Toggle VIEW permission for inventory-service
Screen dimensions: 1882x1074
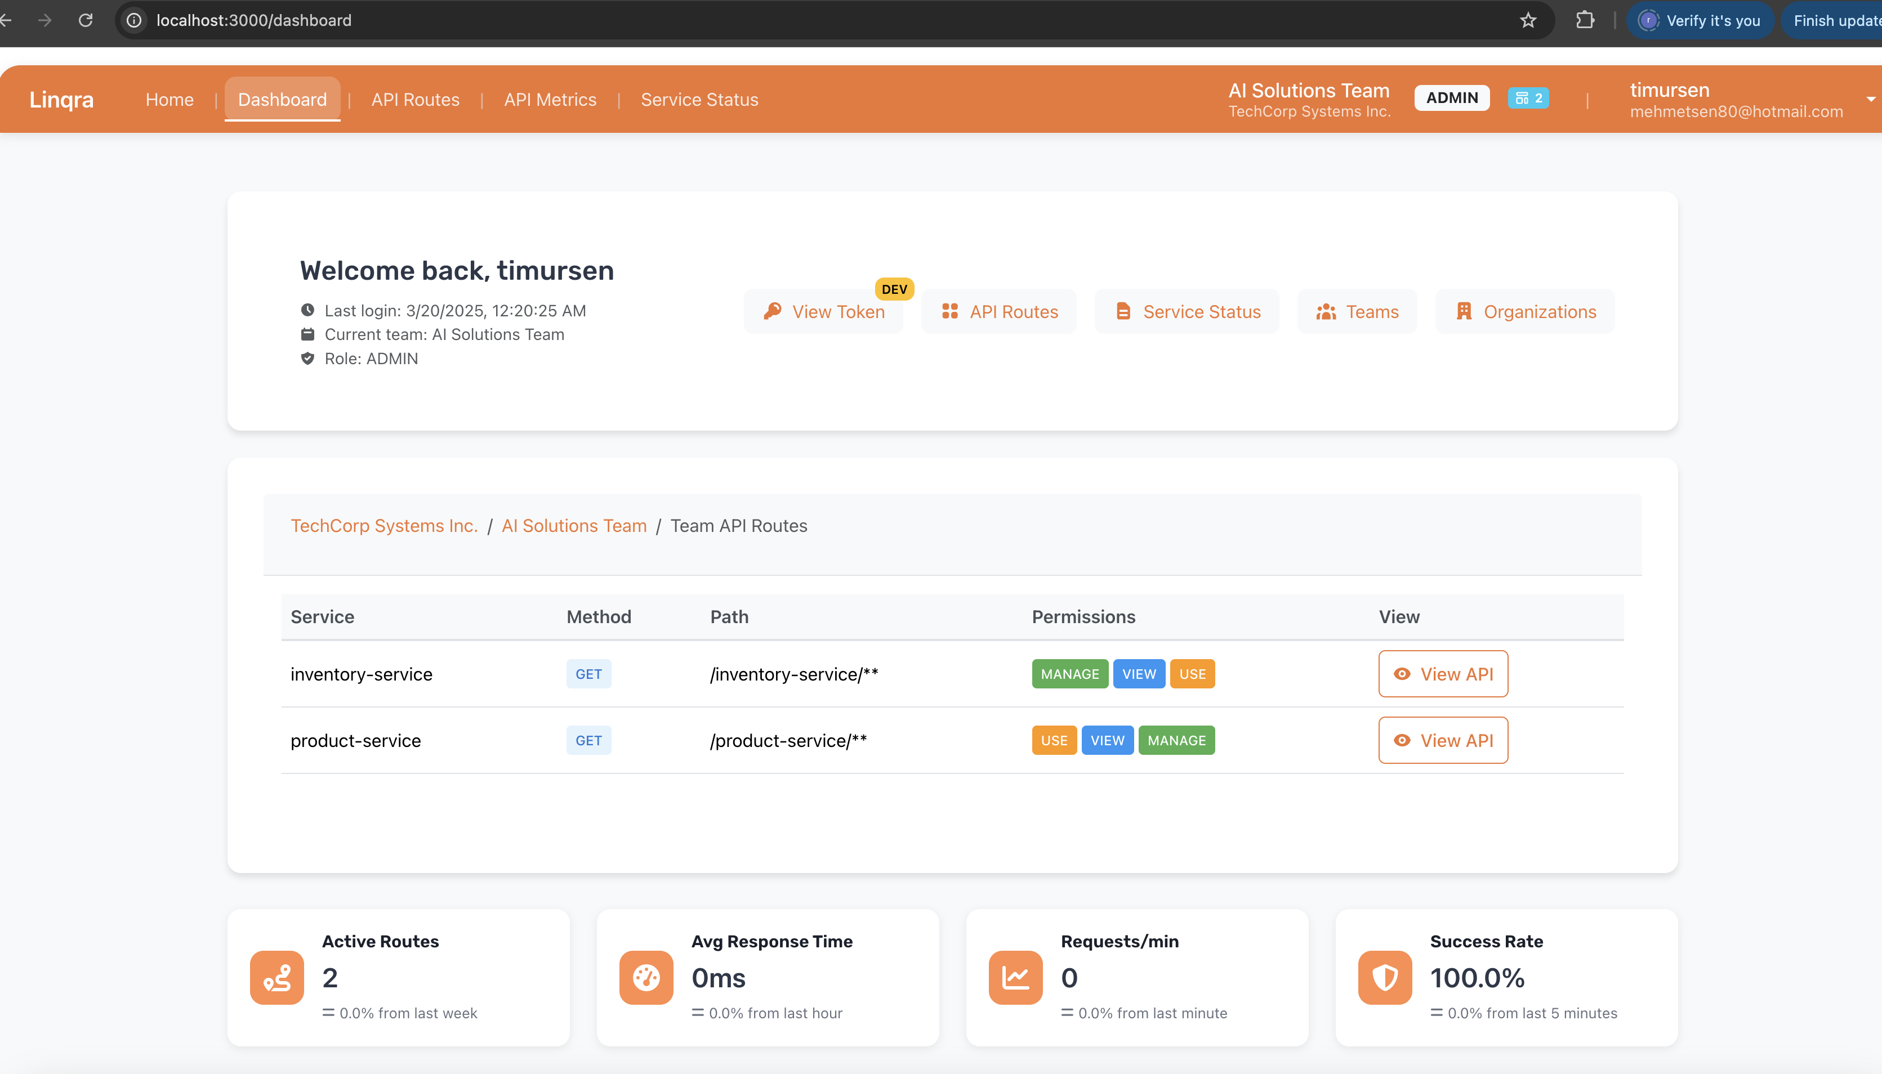pos(1139,673)
